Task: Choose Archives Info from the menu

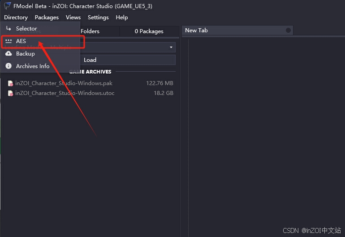Action: (40, 66)
